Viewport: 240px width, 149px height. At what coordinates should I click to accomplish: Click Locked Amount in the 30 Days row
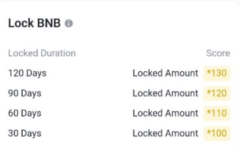point(165,133)
